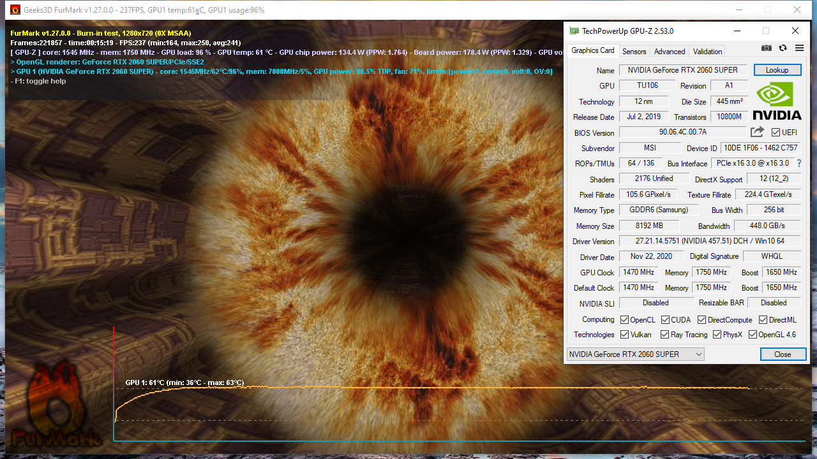Toggle the CUDA checkbox
This screenshot has width=817, height=459.
click(x=665, y=320)
